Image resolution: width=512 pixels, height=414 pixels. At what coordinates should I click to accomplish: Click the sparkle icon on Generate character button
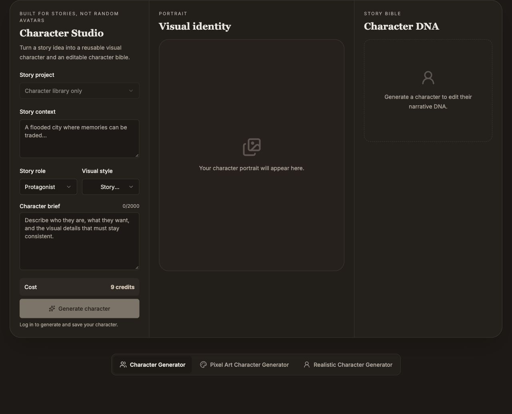[x=52, y=309]
